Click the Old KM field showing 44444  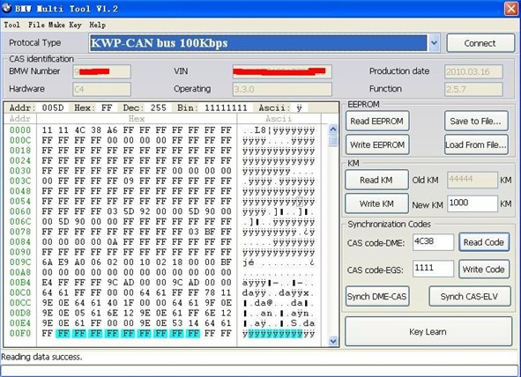click(473, 180)
